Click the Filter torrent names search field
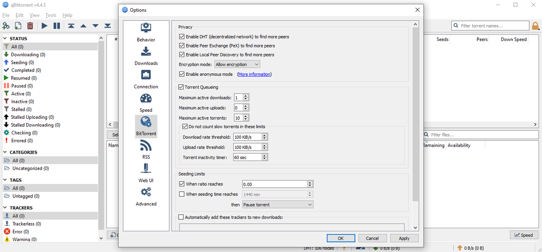The width and height of the screenshot is (542, 252). point(489,26)
